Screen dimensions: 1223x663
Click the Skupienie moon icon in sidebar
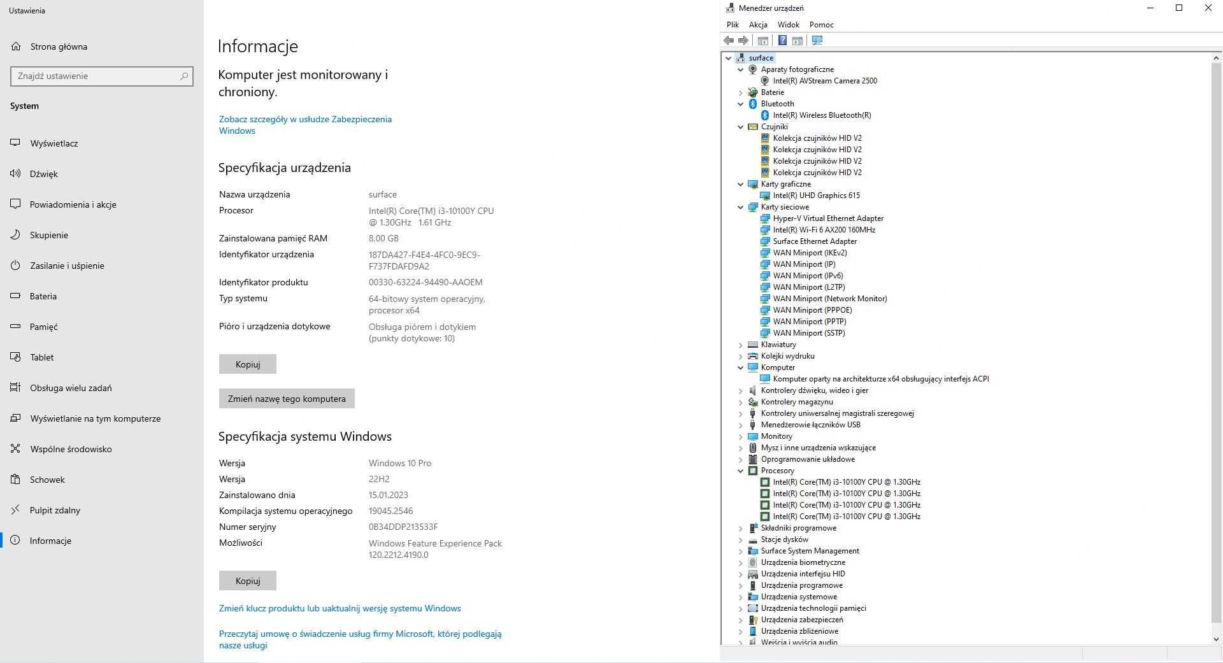pyautogui.click(x=15, y=235)
